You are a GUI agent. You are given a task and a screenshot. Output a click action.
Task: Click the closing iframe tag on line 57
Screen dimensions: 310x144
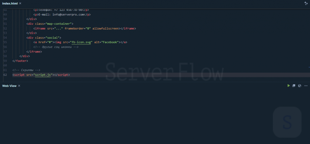(x=34, y=52)
